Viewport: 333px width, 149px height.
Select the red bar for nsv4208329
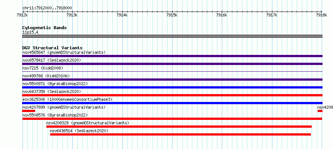(x=179, y=127)
